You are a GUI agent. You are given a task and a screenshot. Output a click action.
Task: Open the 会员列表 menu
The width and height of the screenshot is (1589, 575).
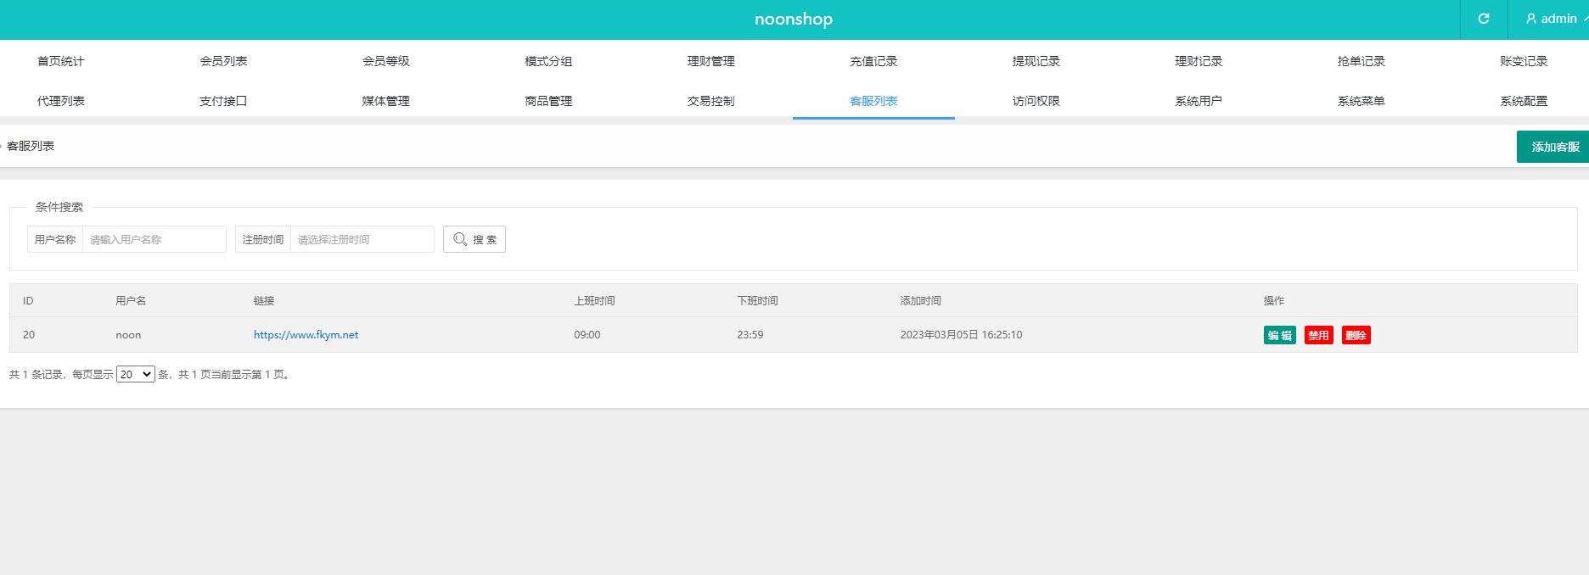pos(223,61)
